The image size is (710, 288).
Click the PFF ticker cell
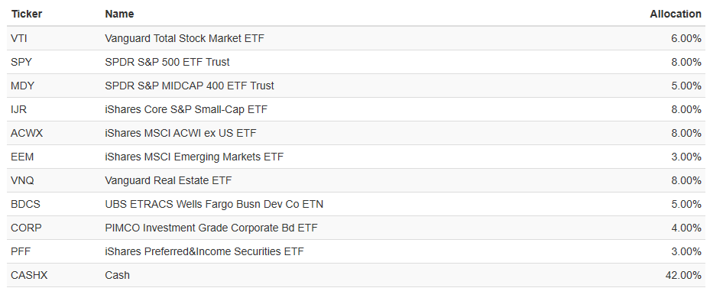tap(21, 251)
